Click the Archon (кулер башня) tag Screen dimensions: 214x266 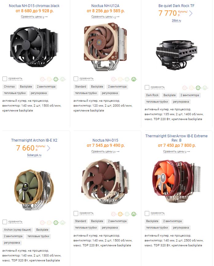[x=17, y=230]
